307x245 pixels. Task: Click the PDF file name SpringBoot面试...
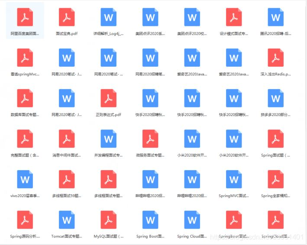234,236
